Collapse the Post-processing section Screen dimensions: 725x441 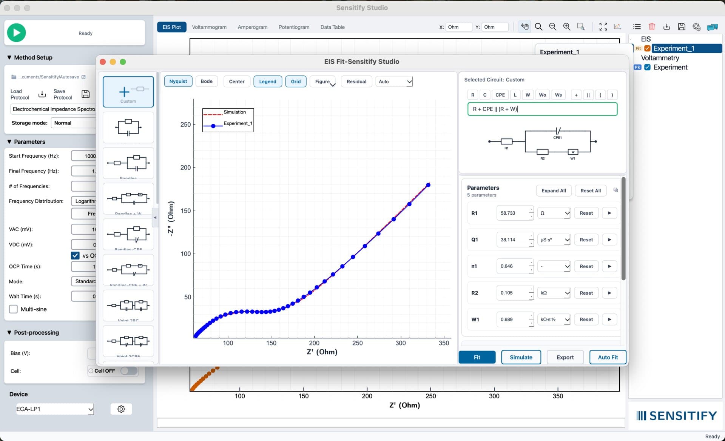[9, 332]
